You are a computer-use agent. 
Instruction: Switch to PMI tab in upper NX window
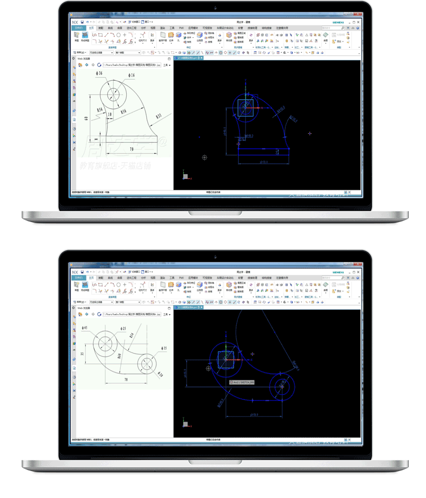[x=181, y=28]
